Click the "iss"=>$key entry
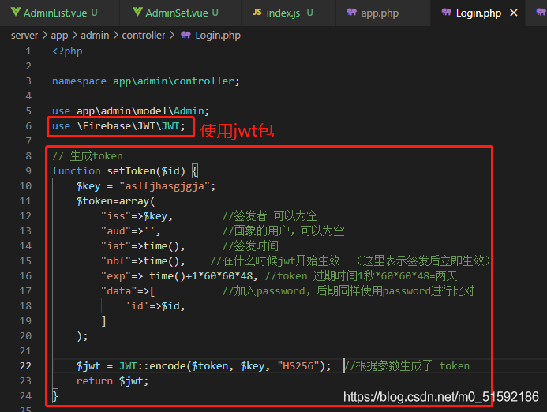The width and height of the screenshot is (547, 412). pyautogui.click(x=137, y=216)
